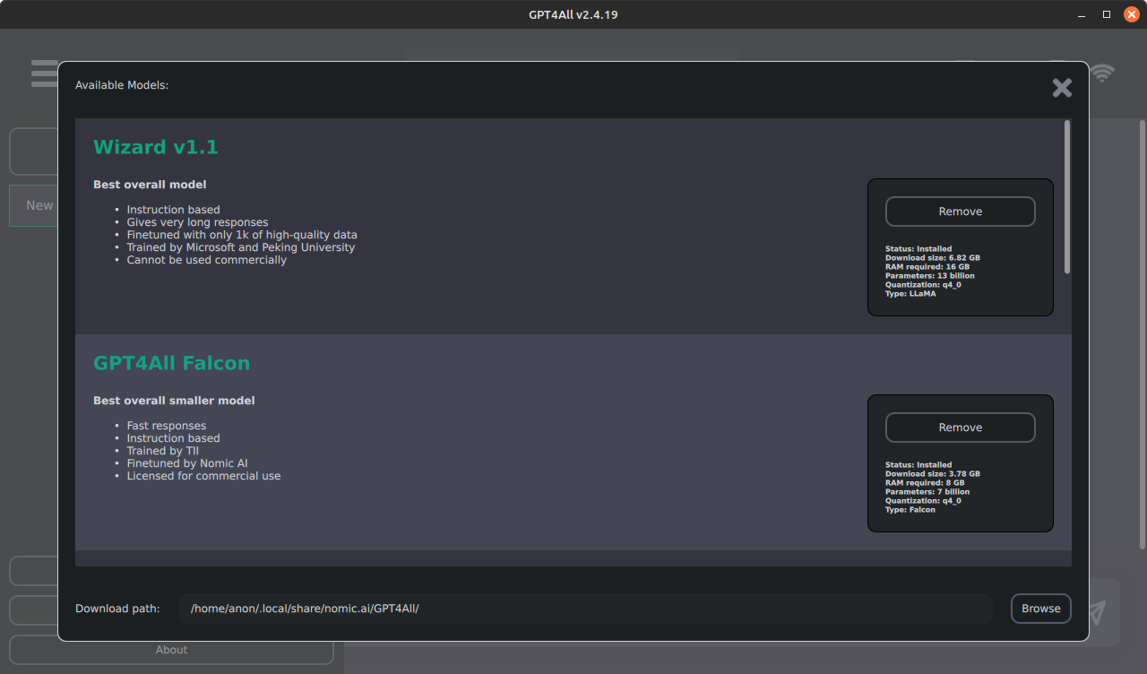Click 'Type: LLaMA' text
This screenshot has width=1147, height=674.
click(910, 294)
